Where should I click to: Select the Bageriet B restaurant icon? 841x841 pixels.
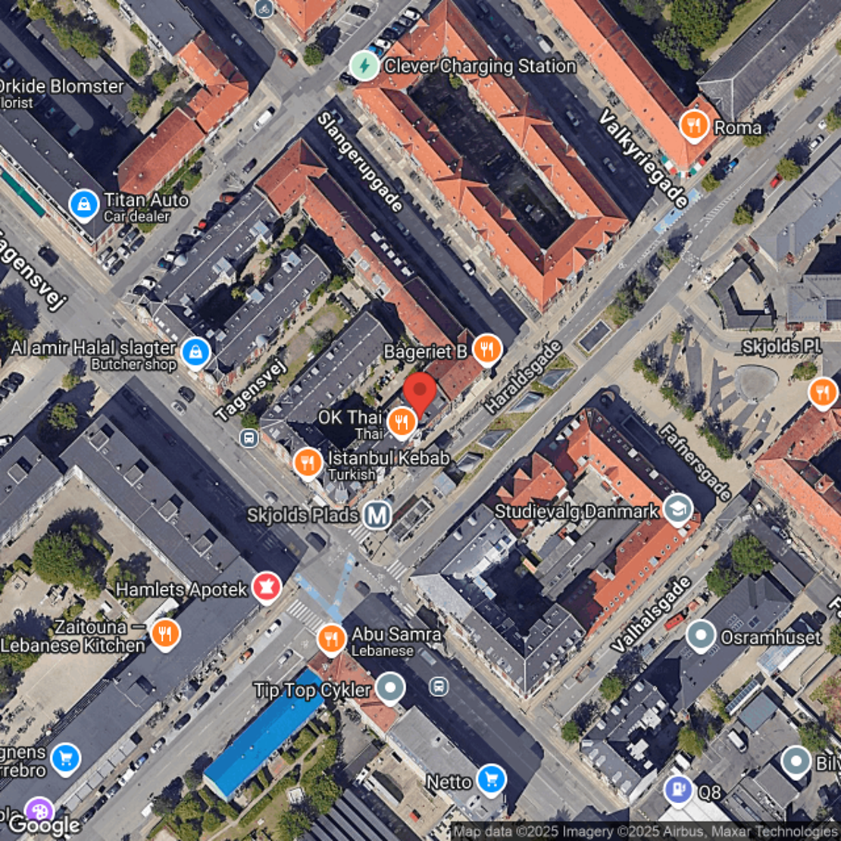487,350
